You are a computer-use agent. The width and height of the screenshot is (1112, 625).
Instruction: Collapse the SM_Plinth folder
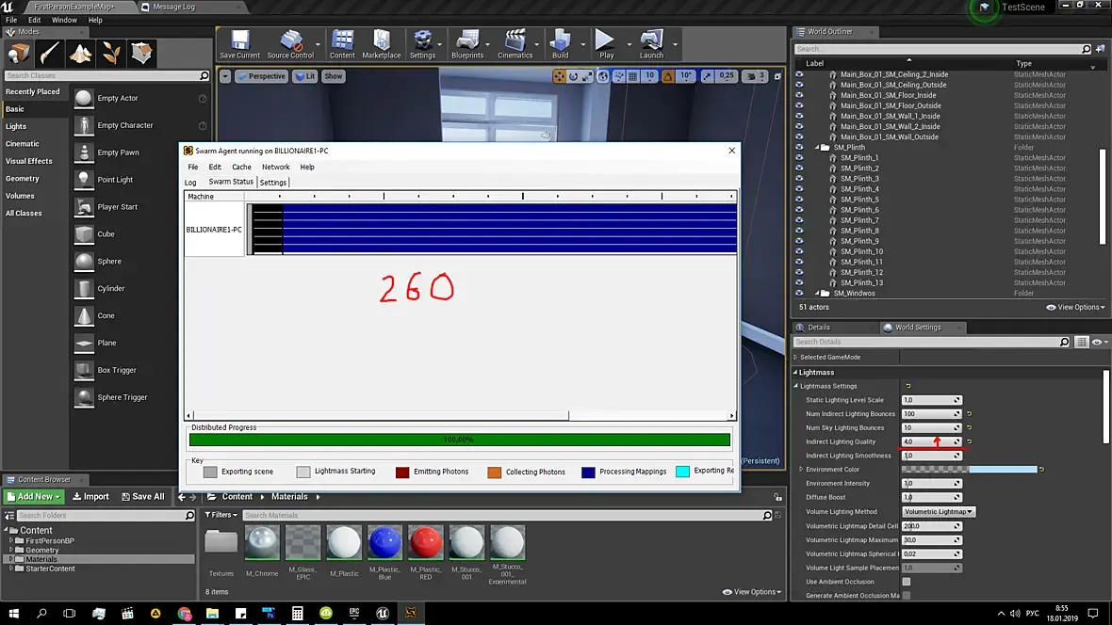pyautogui.click(x=817, y=148)
